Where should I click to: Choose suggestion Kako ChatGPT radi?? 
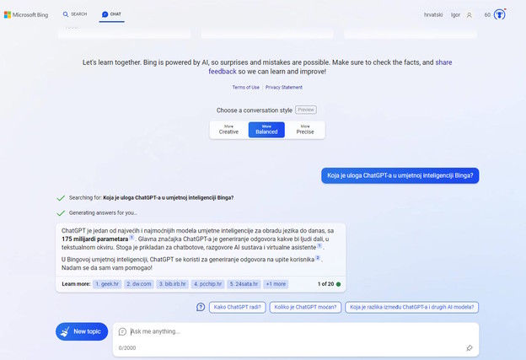237,307
